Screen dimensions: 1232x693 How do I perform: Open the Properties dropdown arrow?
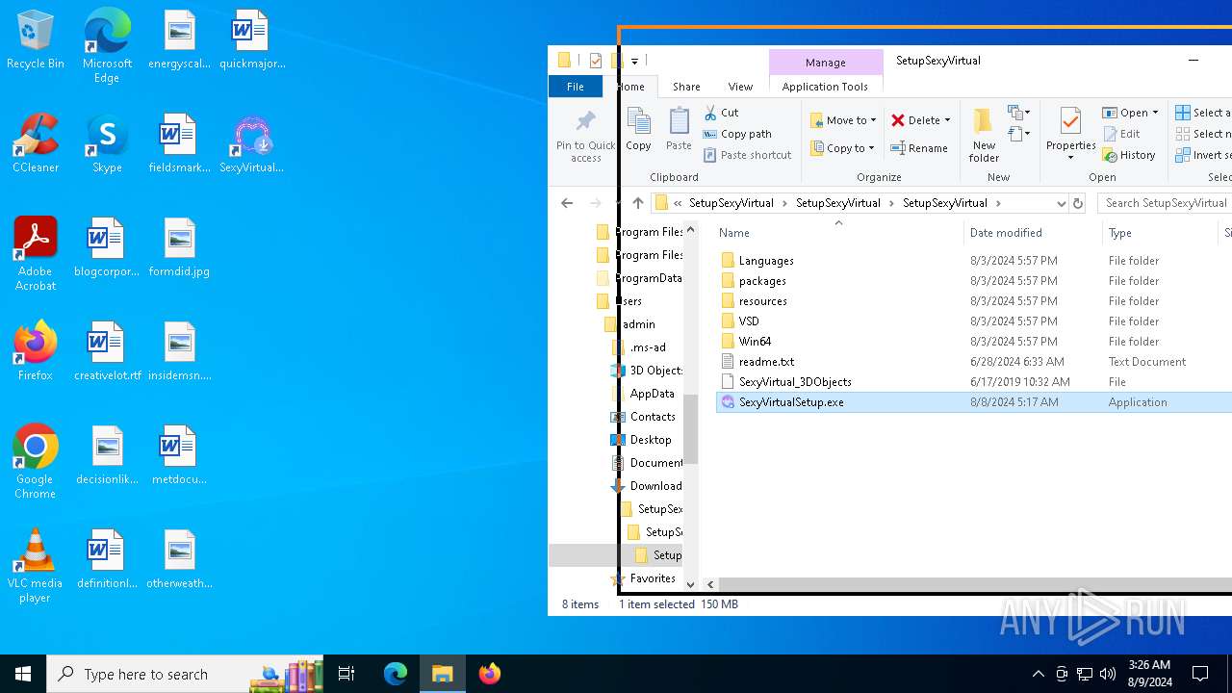pyautogui.click(x=1070, y=158)
